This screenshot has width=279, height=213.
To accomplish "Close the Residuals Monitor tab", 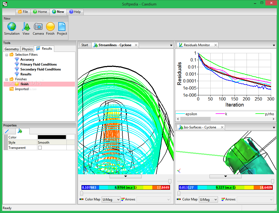I will [216, 45].
